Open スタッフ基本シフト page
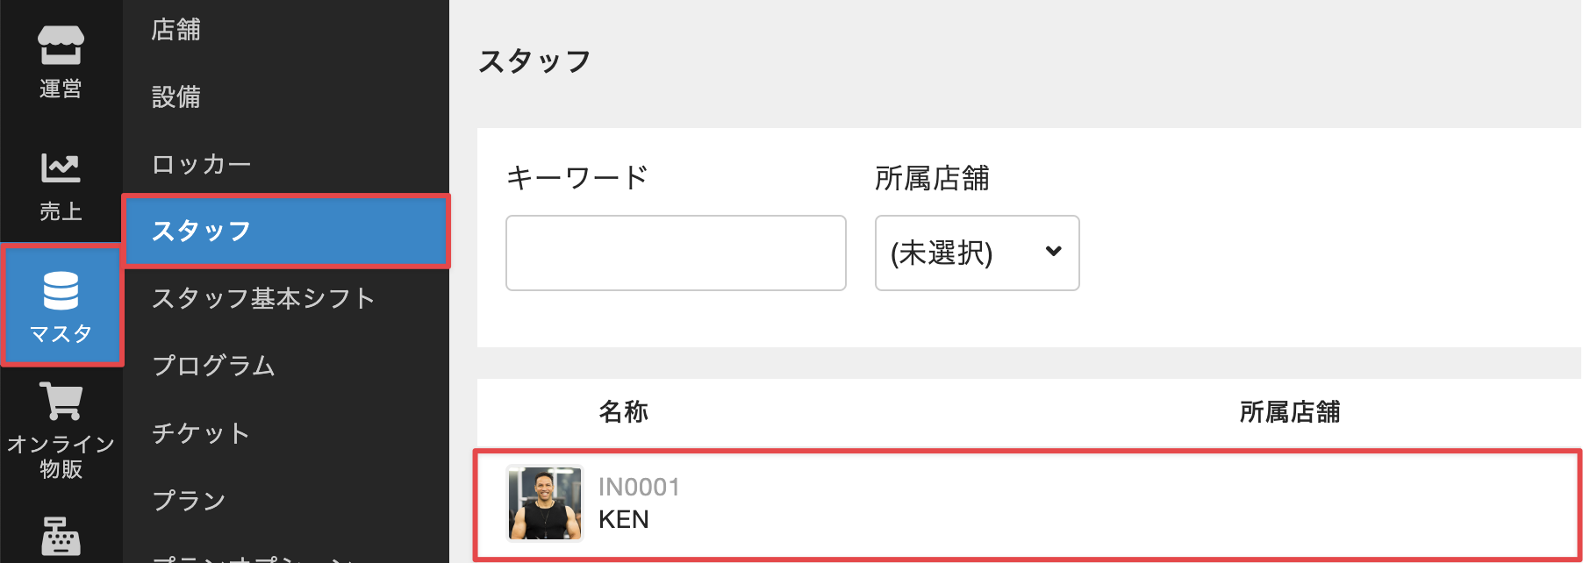The width and height of the screenshot is (1583, 563). tap(263, 298)
